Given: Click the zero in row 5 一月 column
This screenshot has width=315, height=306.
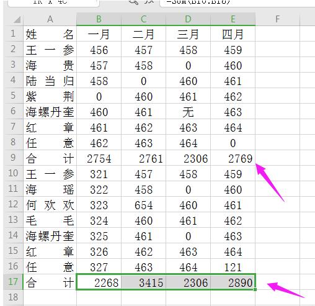Looking at the screenshot, I should coord(99,96).
